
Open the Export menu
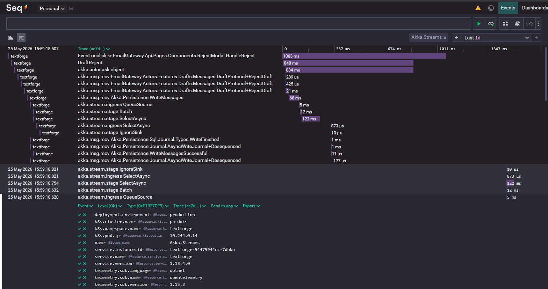pos(251,206)
